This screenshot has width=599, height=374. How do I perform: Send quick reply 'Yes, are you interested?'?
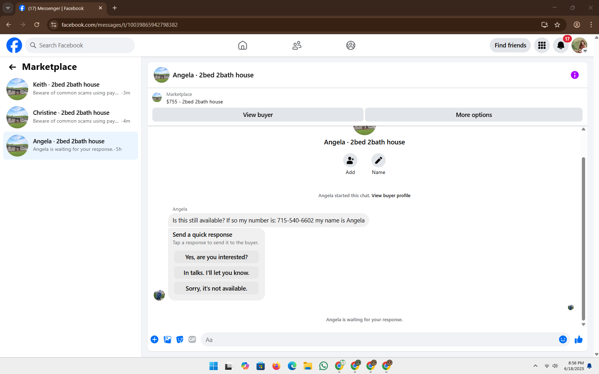(216, 257)
